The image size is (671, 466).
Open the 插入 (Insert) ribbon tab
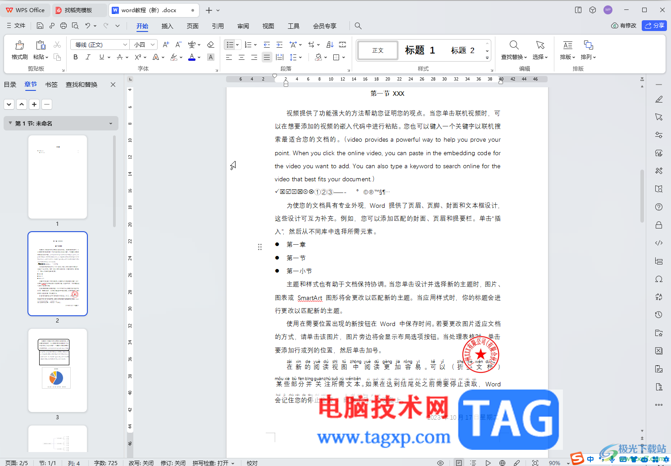pos(168,26)
